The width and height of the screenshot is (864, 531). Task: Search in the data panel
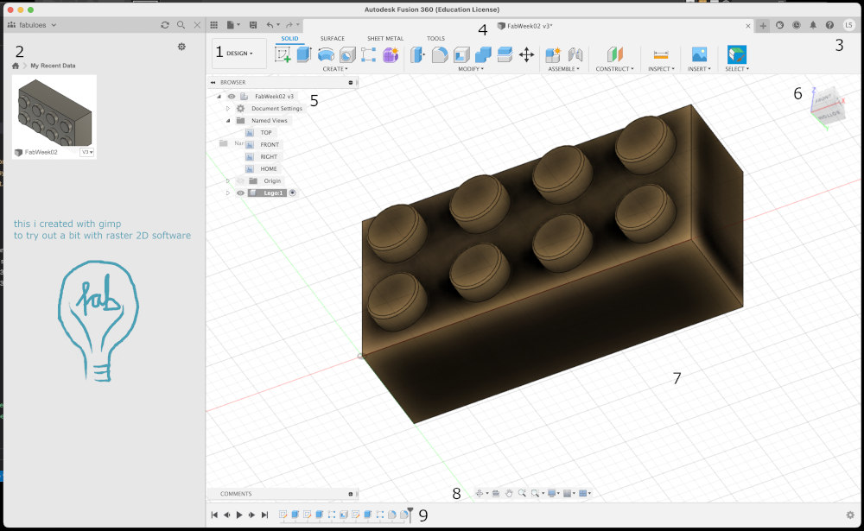[x=181, y=25]
